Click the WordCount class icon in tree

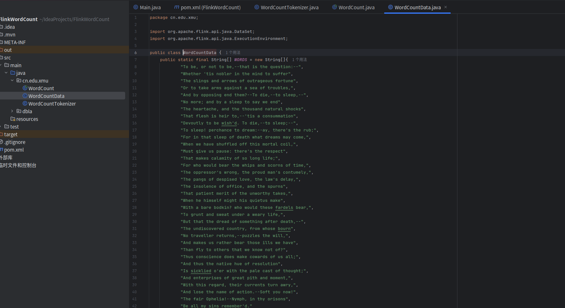coord(25,88)
